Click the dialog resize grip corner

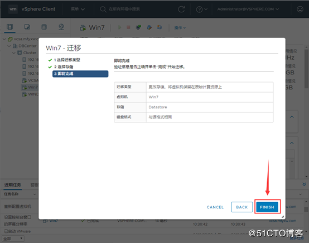point(283,217)
